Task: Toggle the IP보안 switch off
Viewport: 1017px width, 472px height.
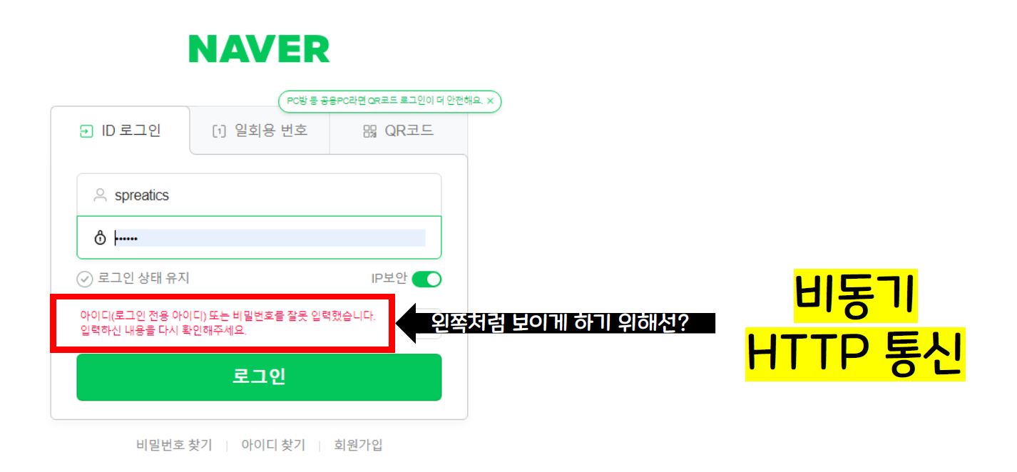Action: coord(426,279)
